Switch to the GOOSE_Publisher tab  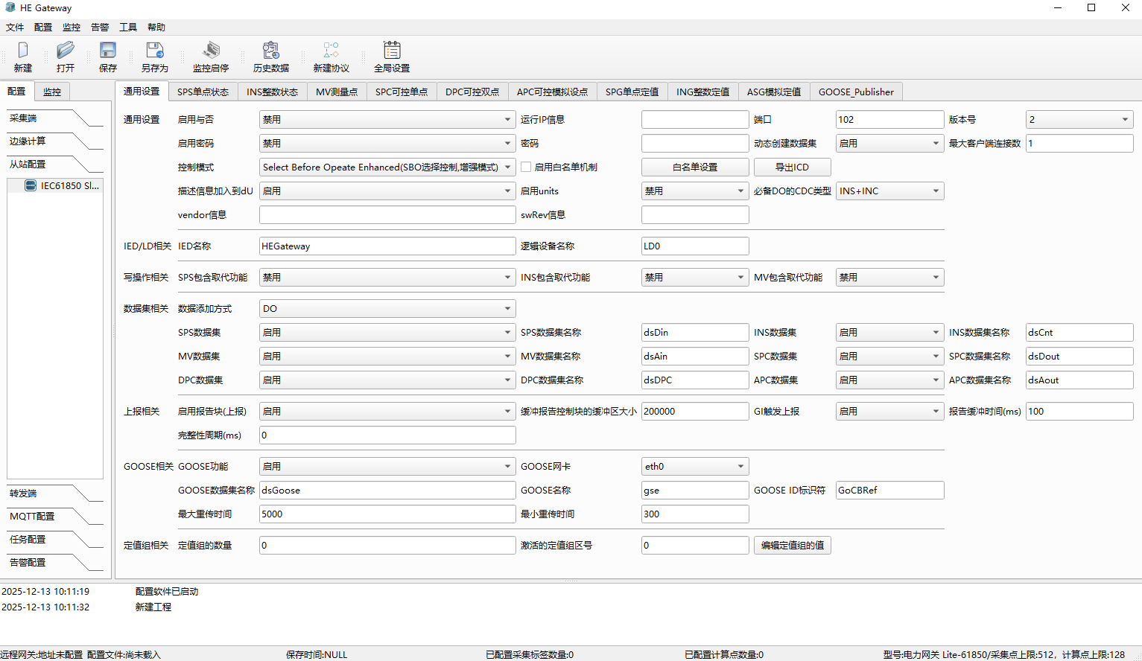coord(856,92)
